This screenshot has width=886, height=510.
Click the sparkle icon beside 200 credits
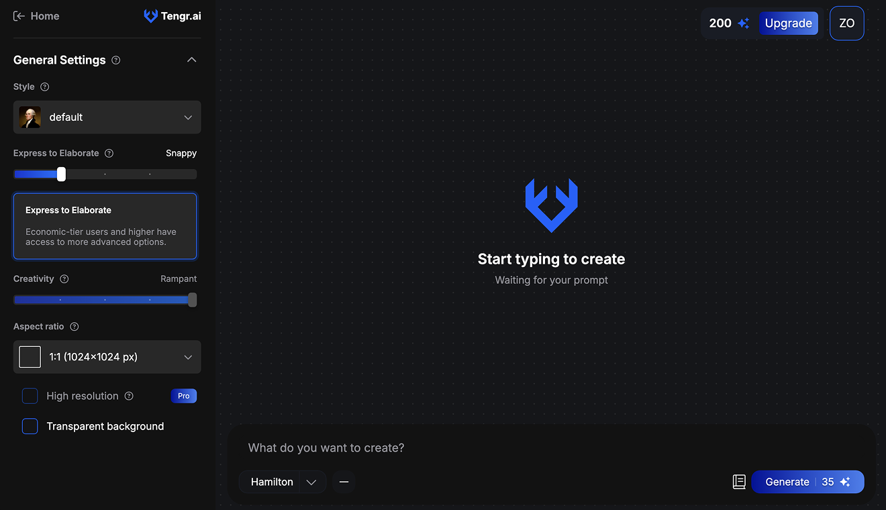click(744, 23)
